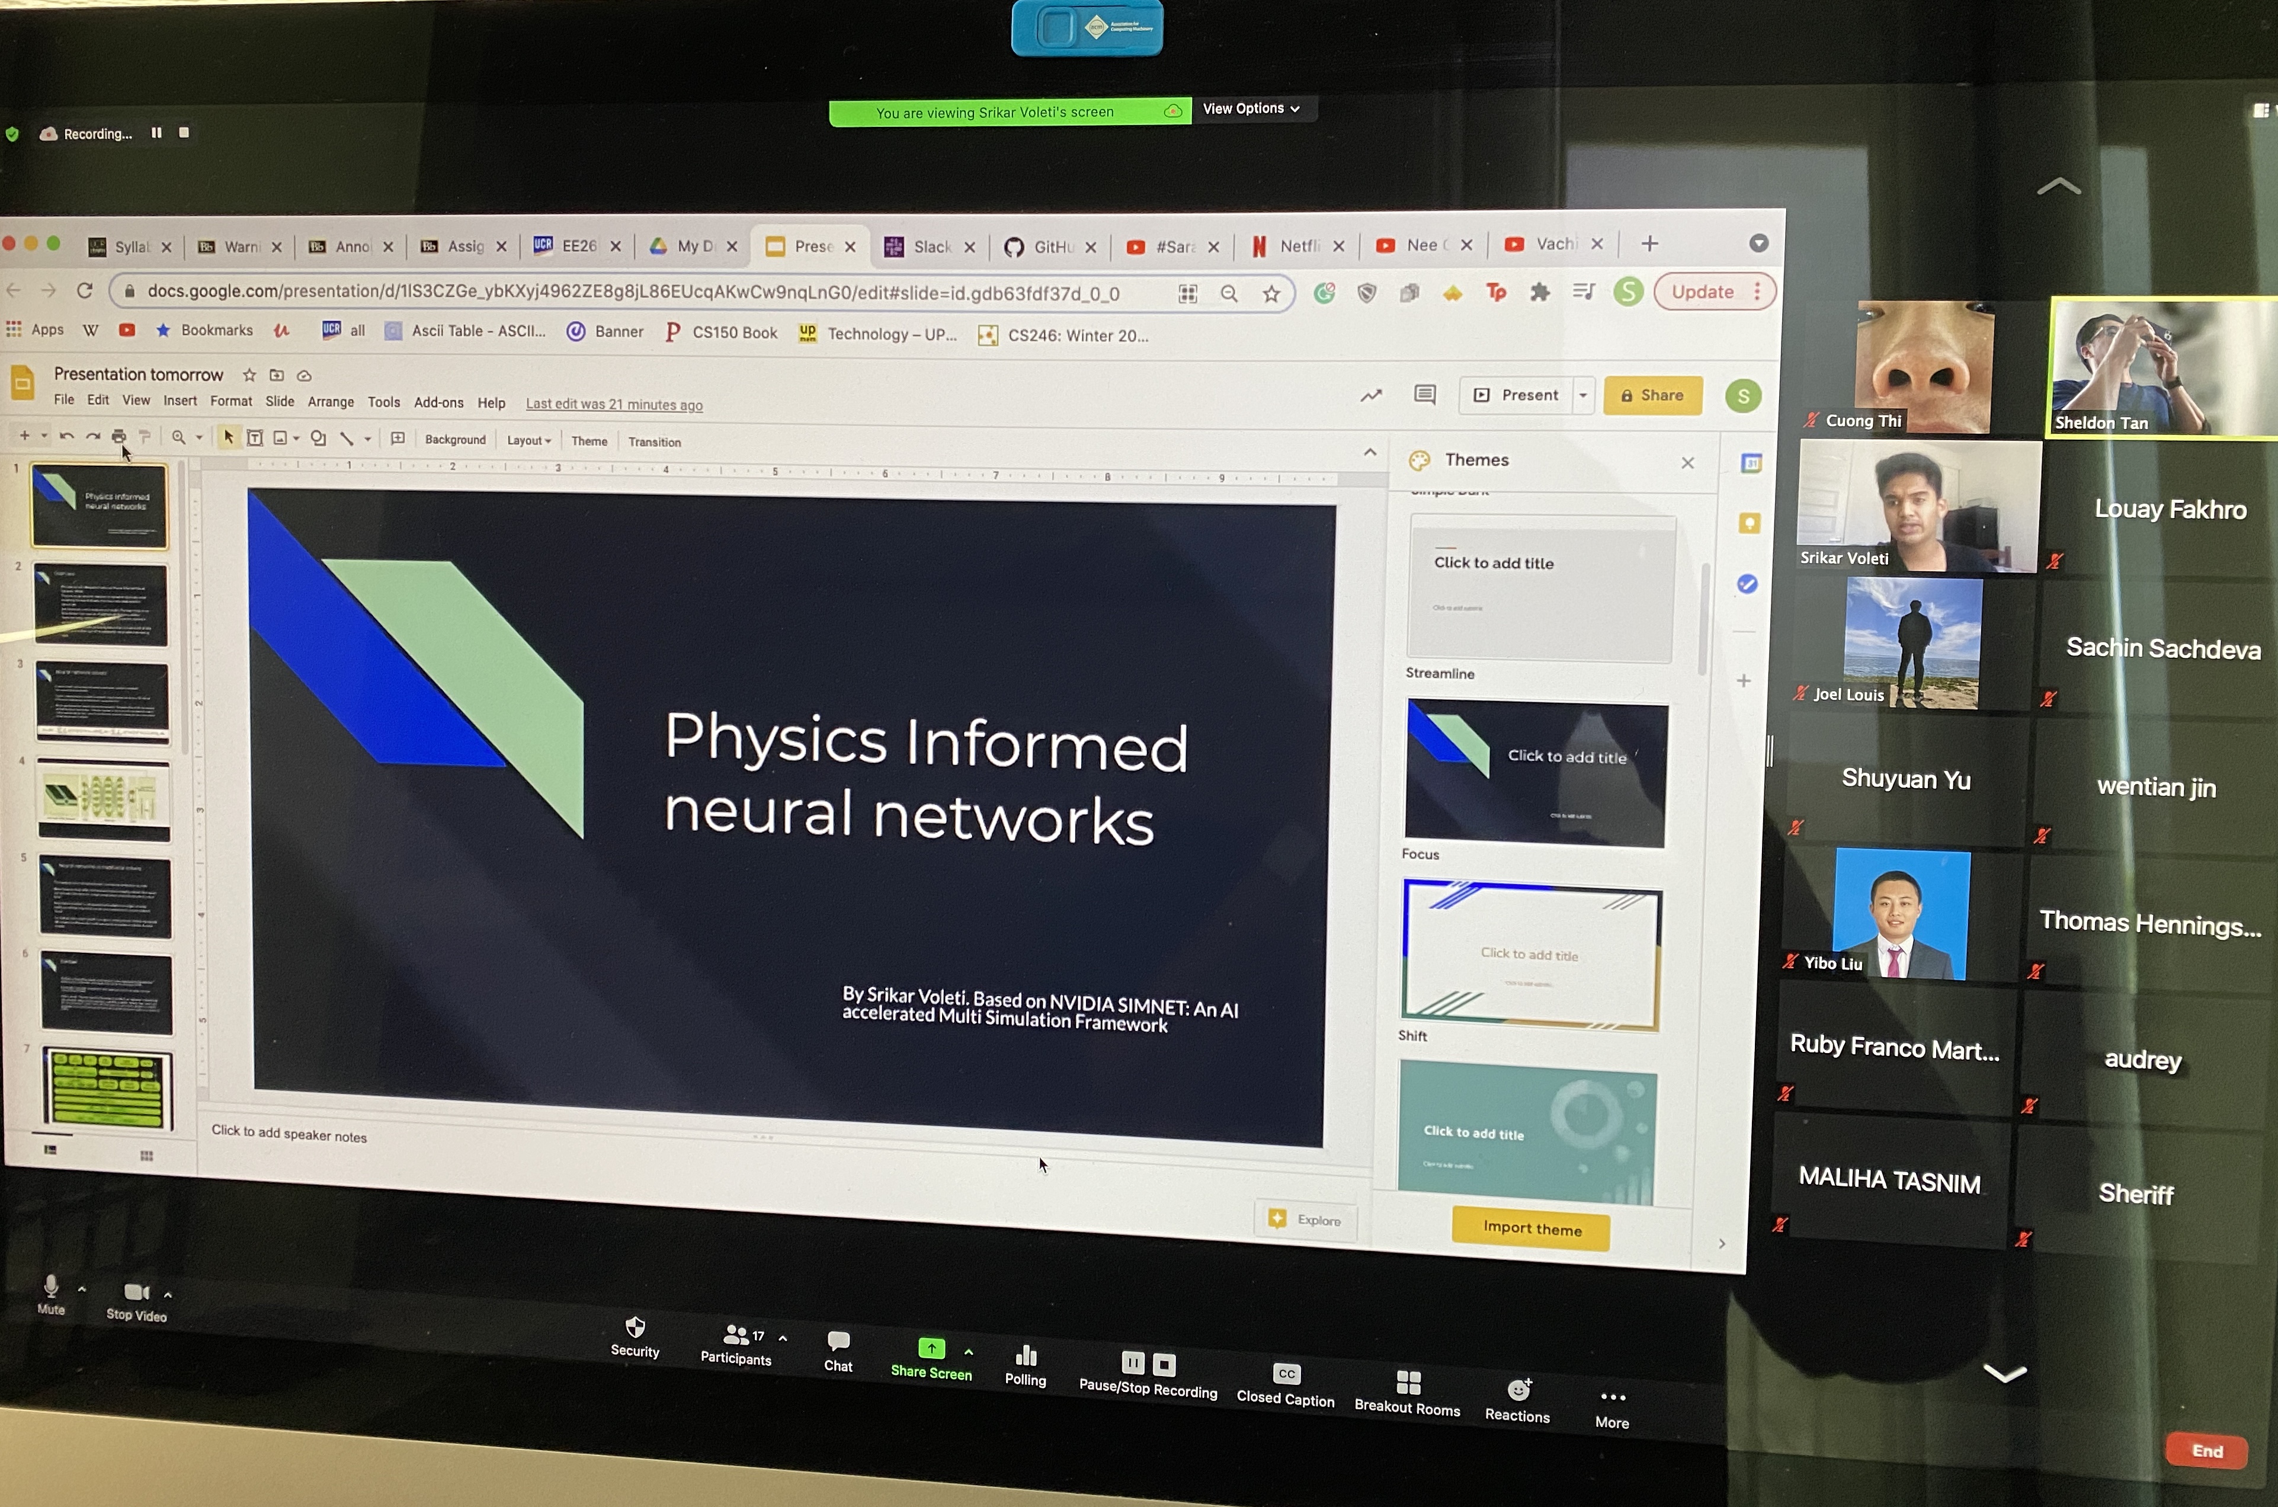Image resolution: width=2278 pixels, height=1507 pixels.
Task: Open the Arrange menu
Action: click(x=331, y=402)
